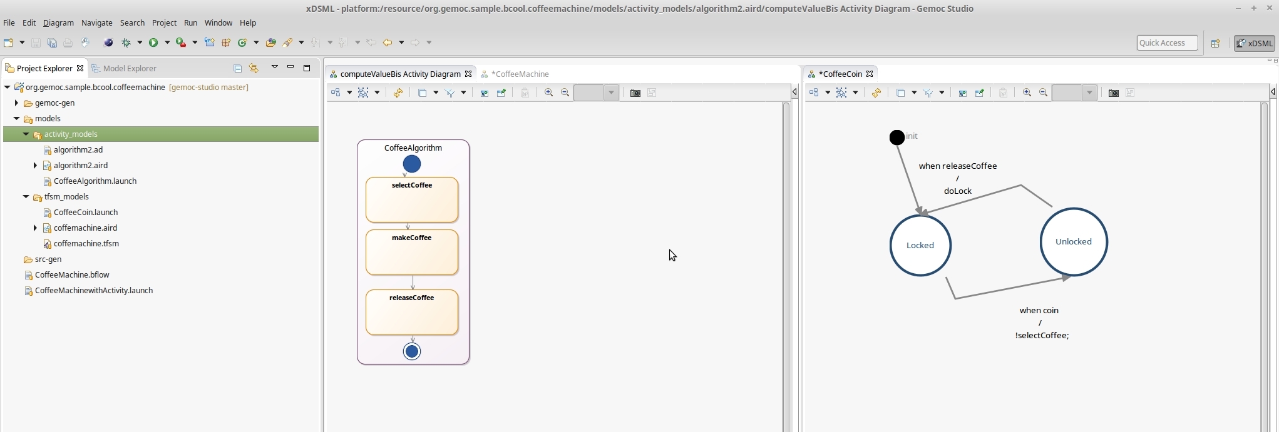
Task: Click the green Run launch icon
Action: pyautogui.click(x=153, y=43)
